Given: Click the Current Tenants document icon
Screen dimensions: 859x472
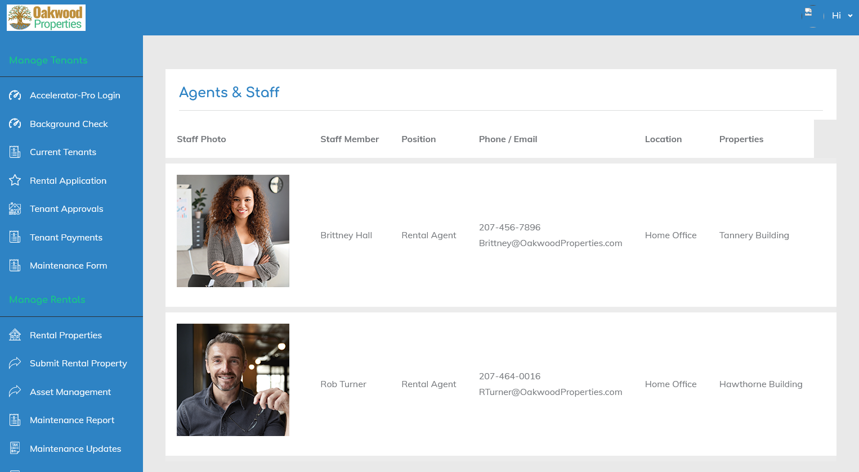Looking at the screenshot, I should click(x=15, y=152).
